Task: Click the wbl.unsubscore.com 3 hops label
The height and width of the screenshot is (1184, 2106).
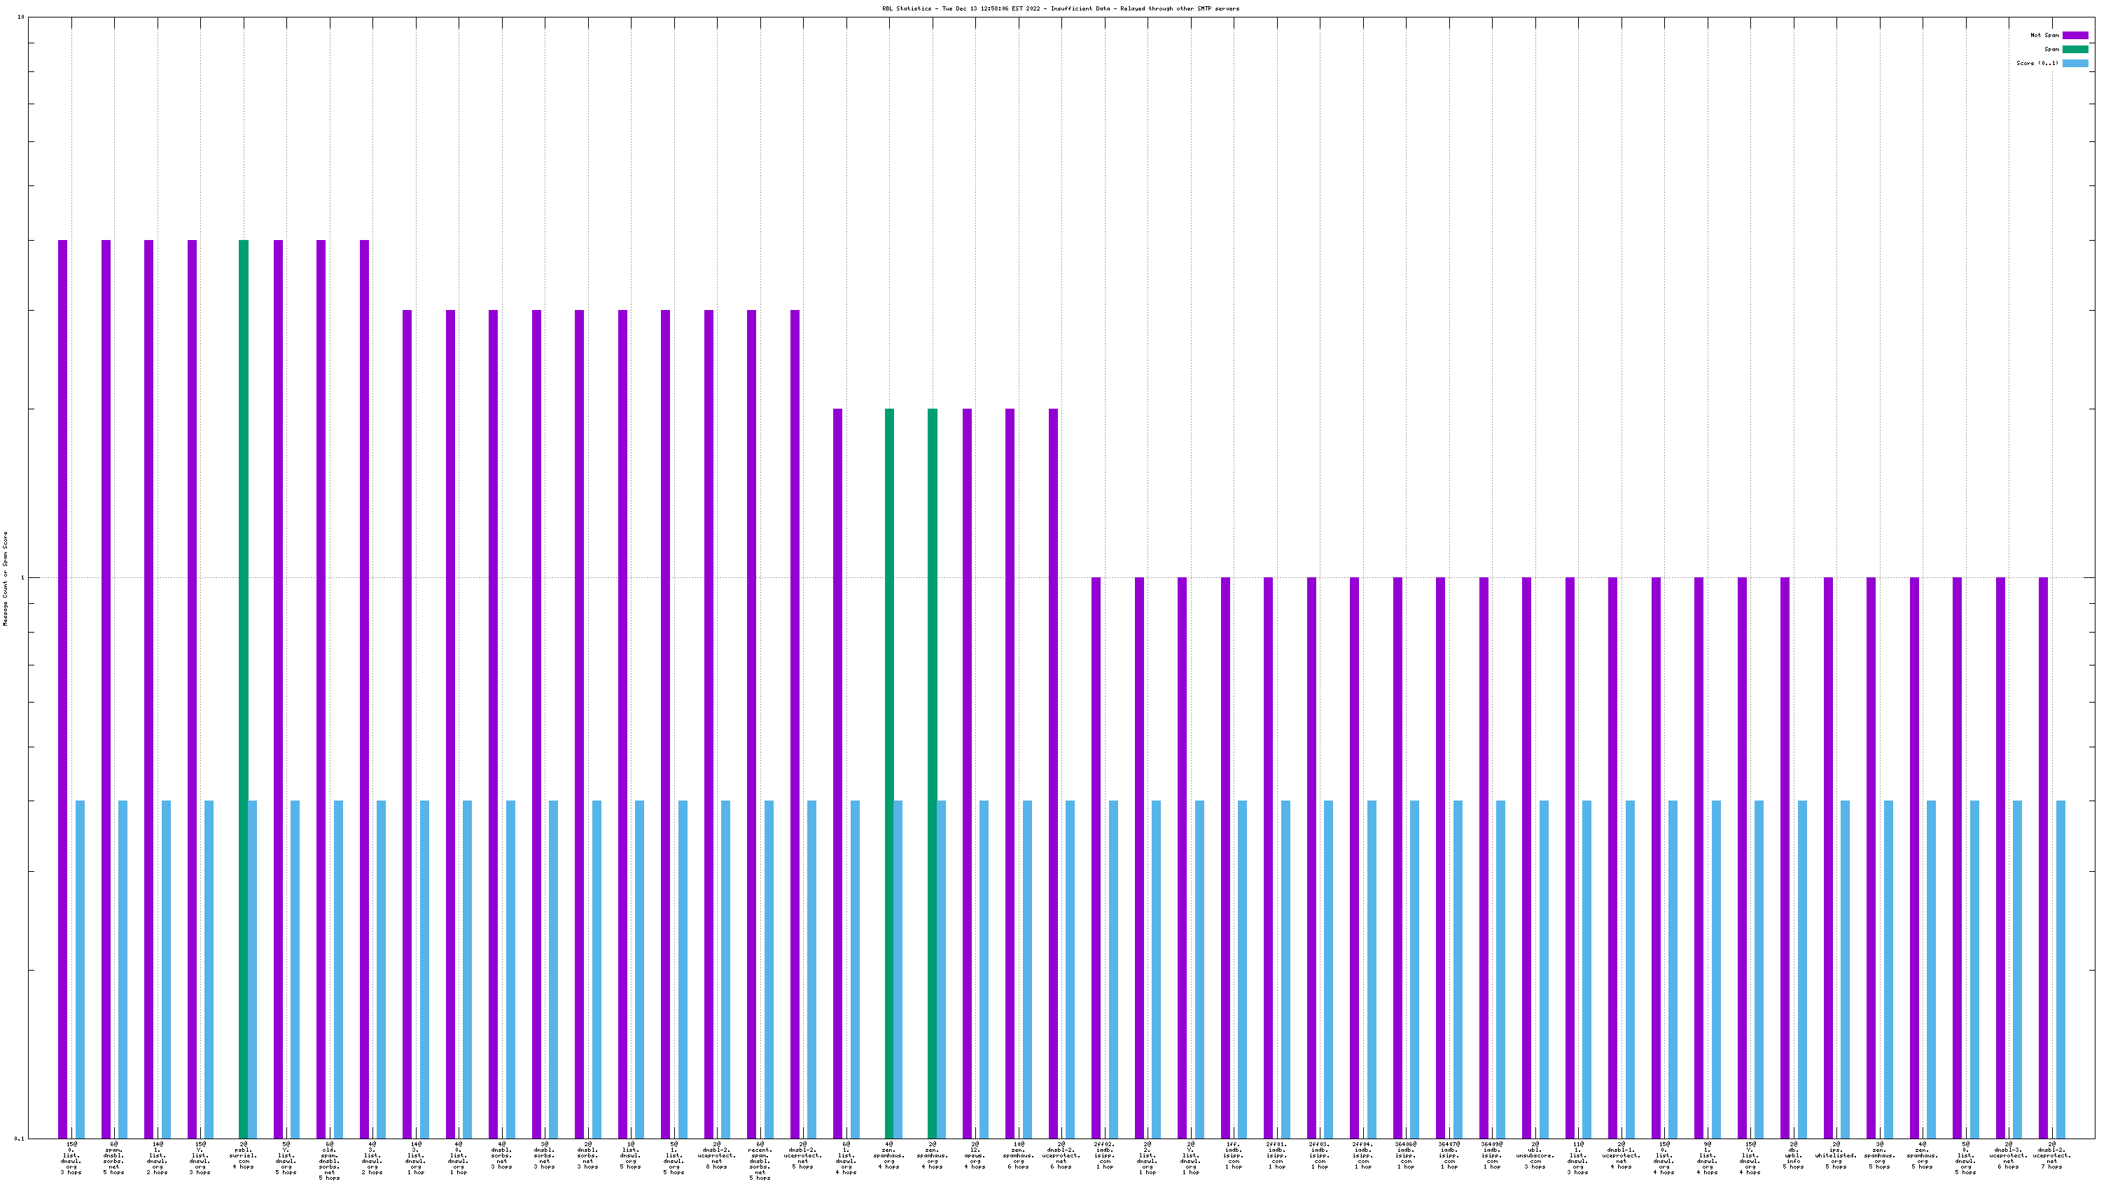Action: [x=1535, y=1155]
